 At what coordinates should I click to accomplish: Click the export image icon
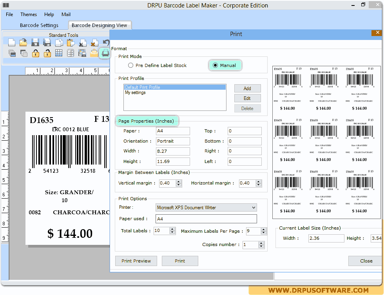coord(82,53)
